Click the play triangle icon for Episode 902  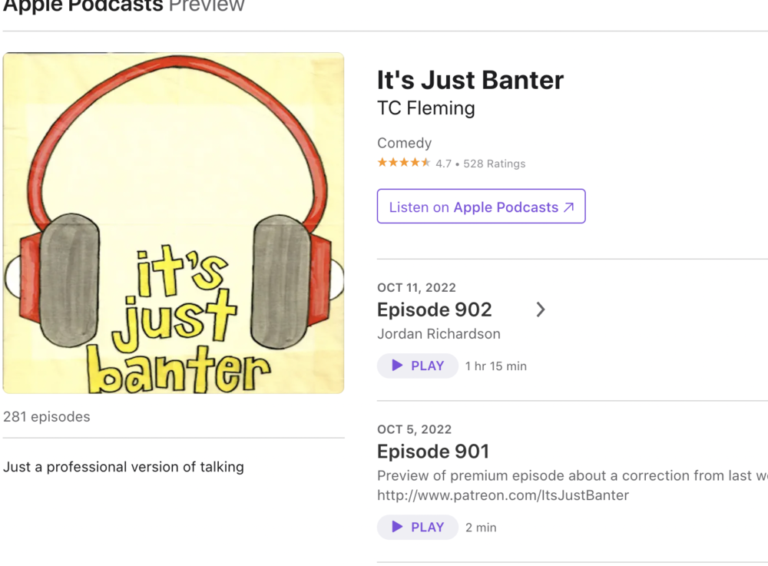397,366
